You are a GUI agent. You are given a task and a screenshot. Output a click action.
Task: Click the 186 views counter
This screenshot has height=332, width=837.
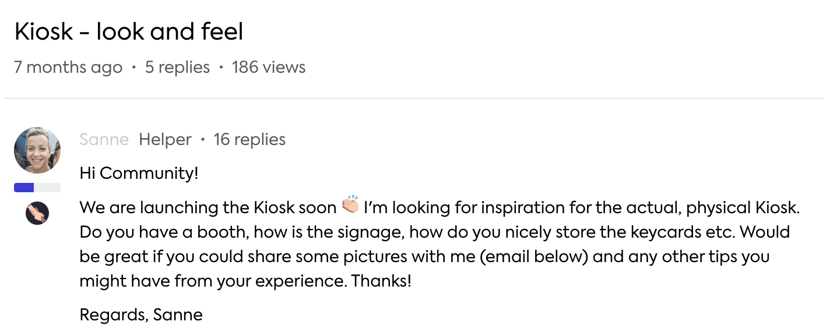tap(269, 68)
